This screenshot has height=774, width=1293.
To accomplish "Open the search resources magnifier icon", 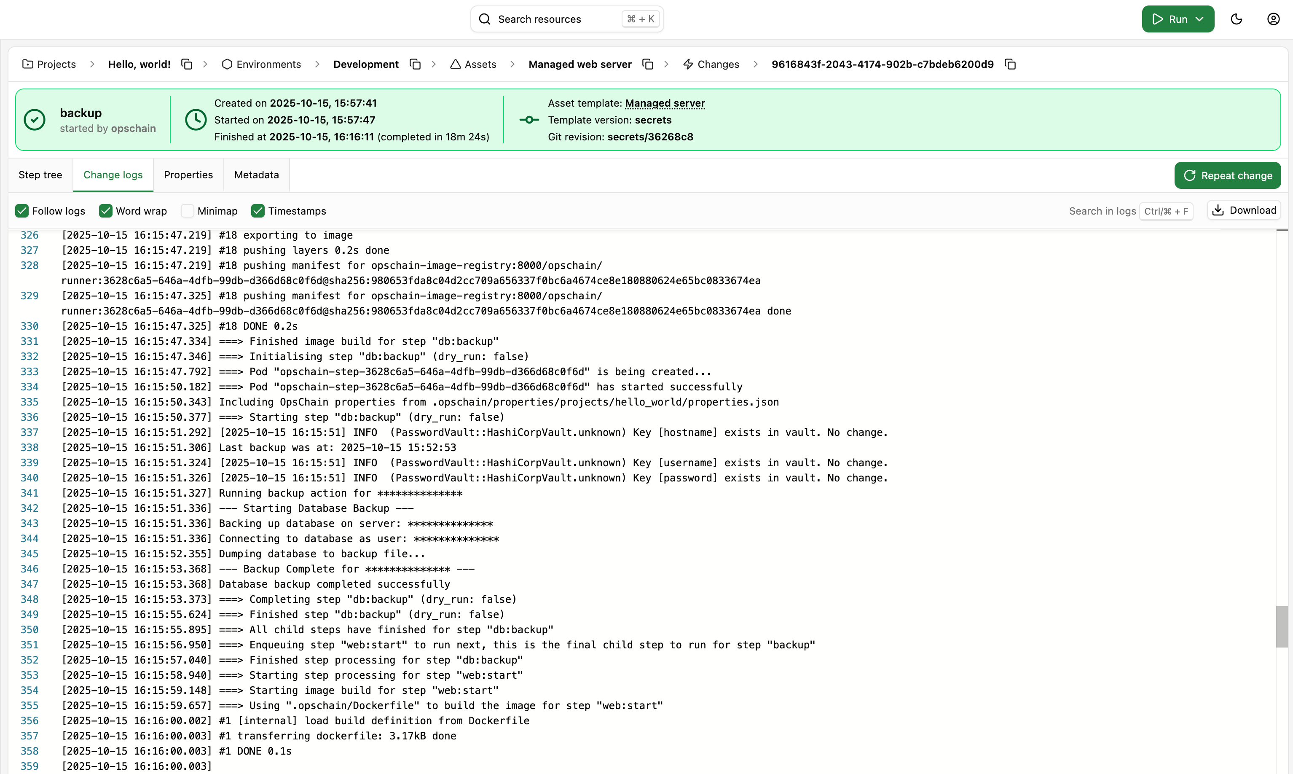I will pyautogui.click(x=484, y=19).
